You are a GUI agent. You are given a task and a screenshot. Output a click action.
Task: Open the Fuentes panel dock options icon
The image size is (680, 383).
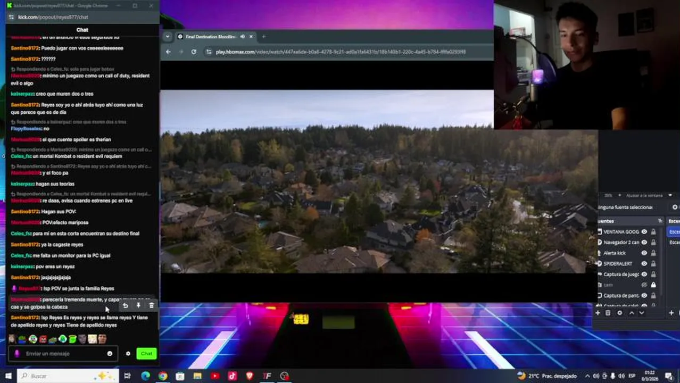pyautogui.click(x=660, y=221)
